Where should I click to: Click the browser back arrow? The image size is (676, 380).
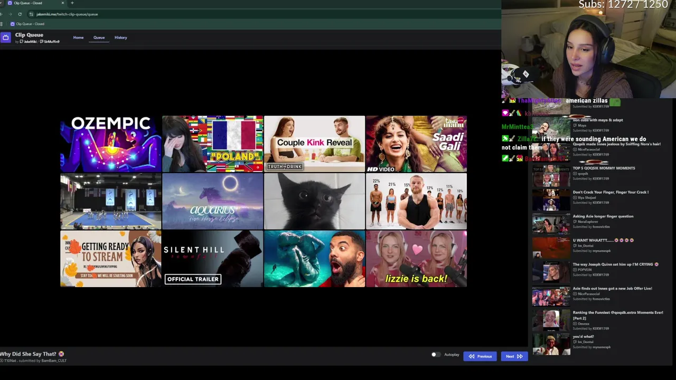2,14
